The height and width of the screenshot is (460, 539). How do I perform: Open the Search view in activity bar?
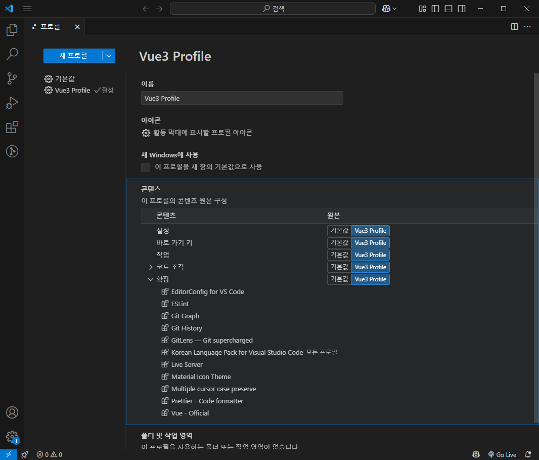[x=12, y=54]
